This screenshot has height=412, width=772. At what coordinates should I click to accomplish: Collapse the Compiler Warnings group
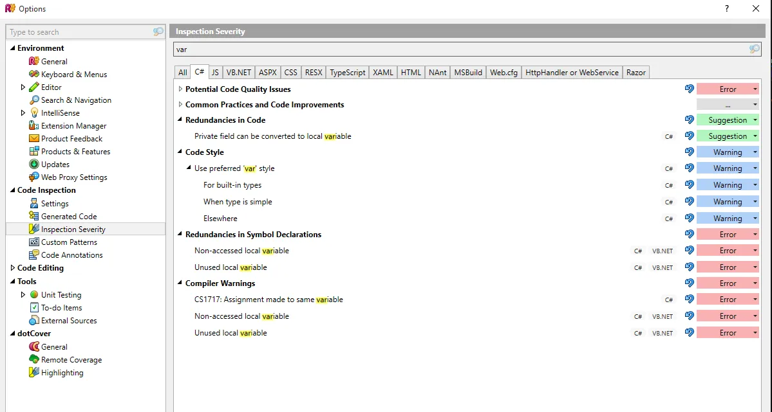[180, 283]
